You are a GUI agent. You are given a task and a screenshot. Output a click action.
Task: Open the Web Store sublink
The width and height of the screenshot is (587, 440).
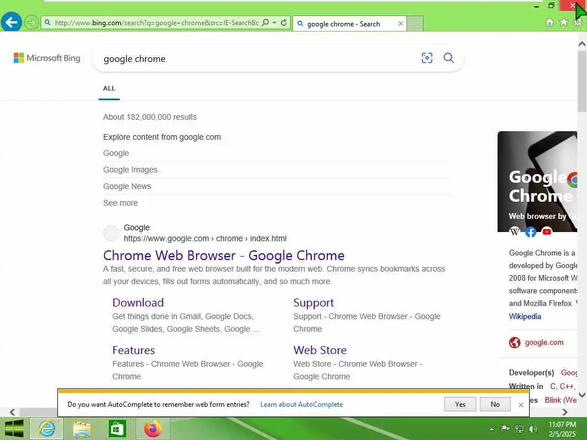tap(320, 350)
